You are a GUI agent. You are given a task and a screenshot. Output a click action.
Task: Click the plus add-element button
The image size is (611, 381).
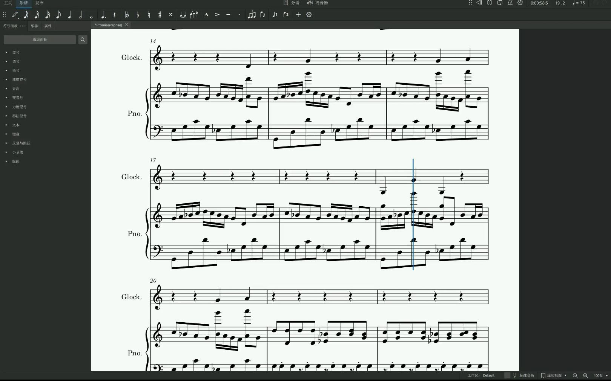tap(298, 15)
